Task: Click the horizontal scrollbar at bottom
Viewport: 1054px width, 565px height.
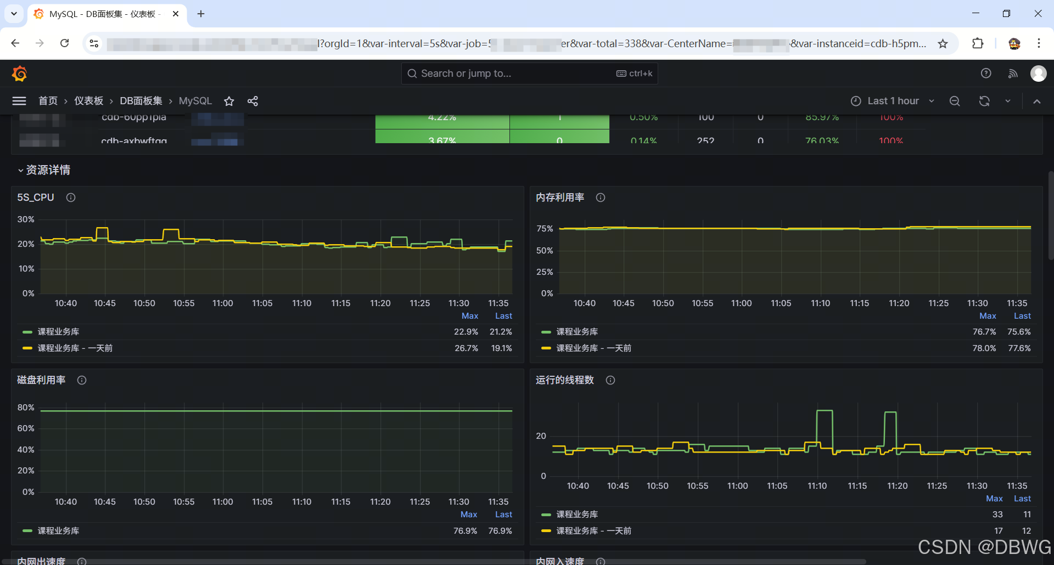Action: click(434, 562)
